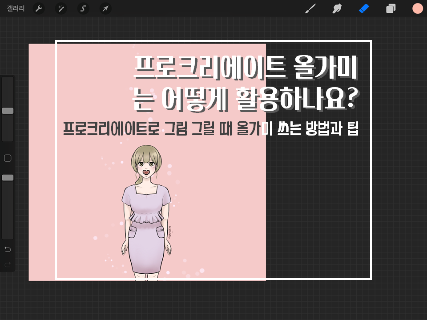Click the brush opacity slider handle
This screenshot has height=320, width=427.
coord(8,178)
